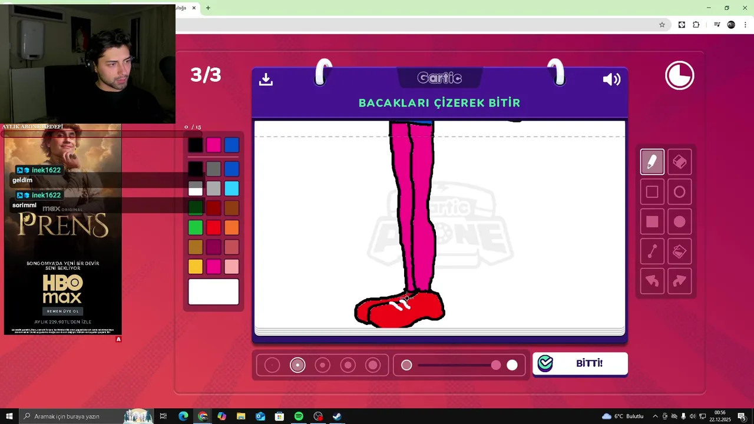Select the cyan palette swatch
The height and width of the screenshot is (424, 754).
(232, 188)
